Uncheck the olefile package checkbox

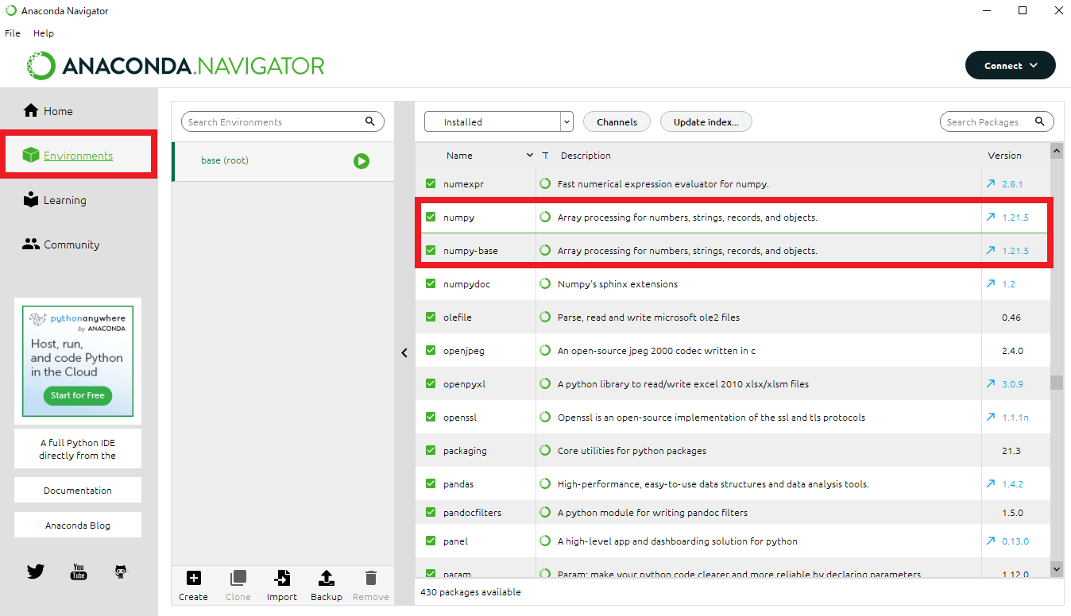pos(431,317)
